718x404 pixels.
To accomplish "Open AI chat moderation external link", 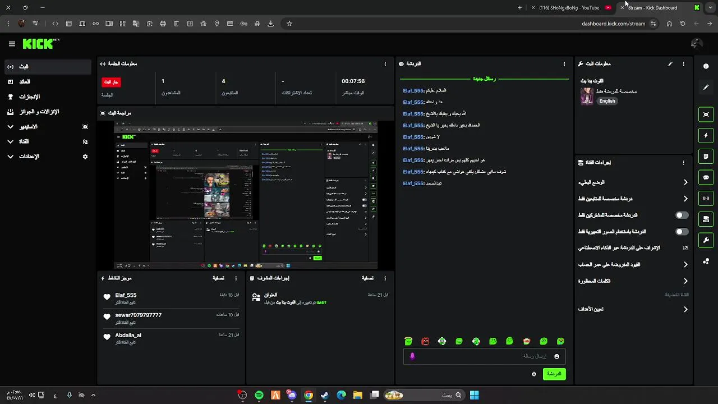I will [685, 248].
